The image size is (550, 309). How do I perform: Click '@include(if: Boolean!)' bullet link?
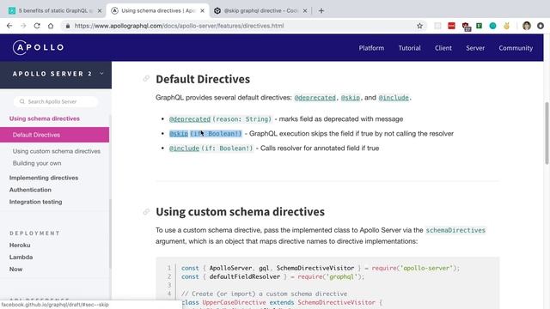click(x=211, y=148)
